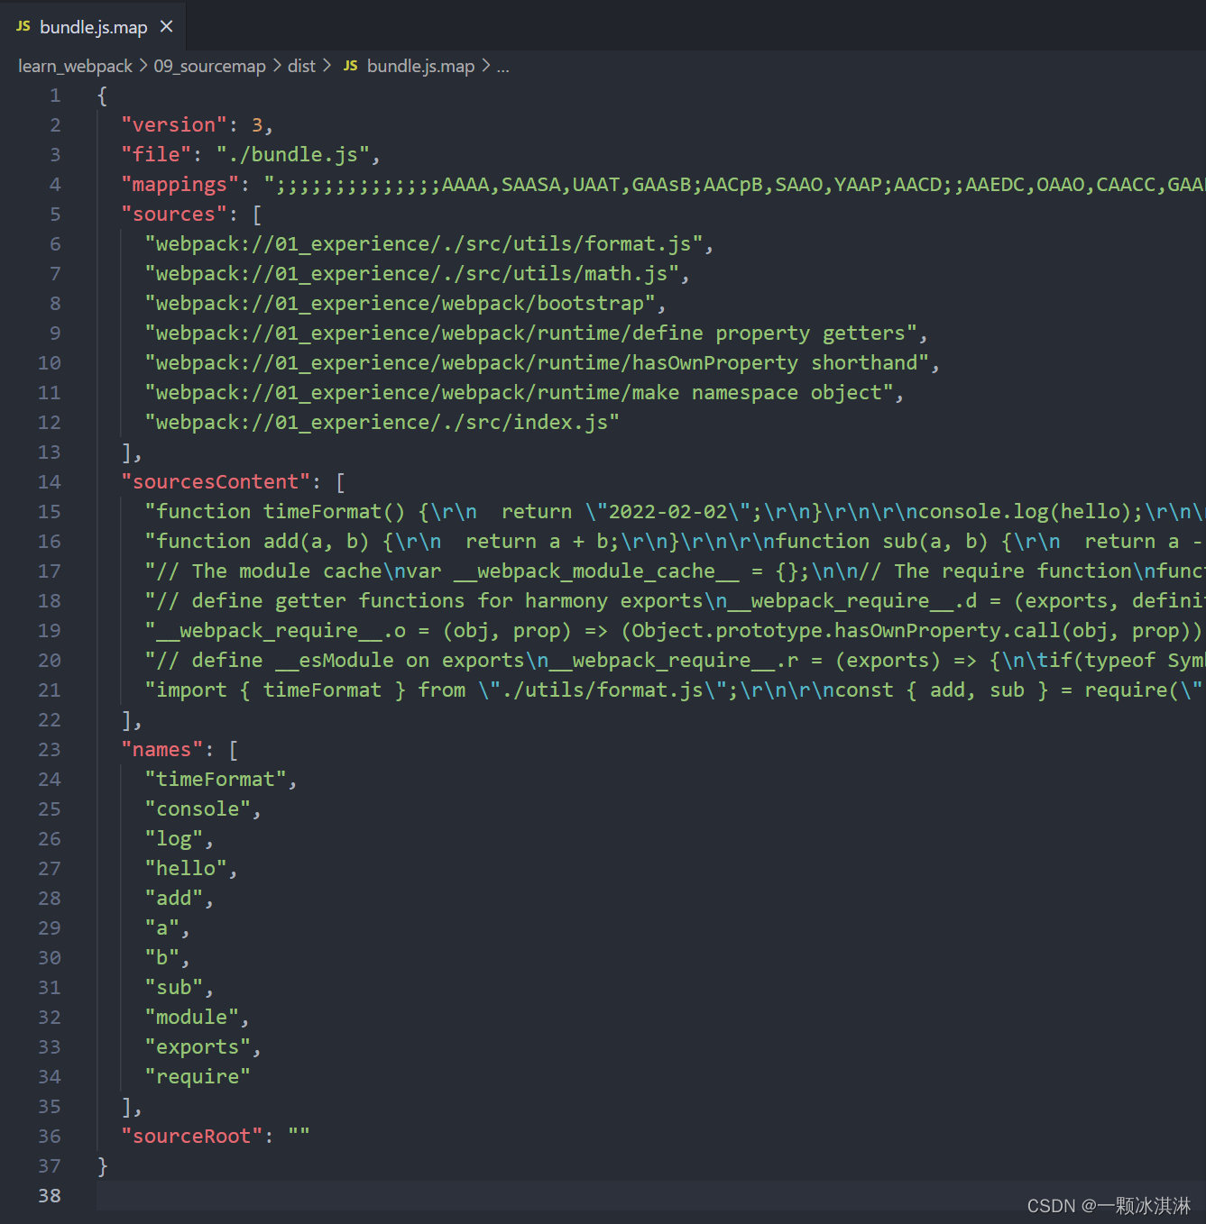
Task: Click line number 38 in gutter
Action: click(50, 1196)
